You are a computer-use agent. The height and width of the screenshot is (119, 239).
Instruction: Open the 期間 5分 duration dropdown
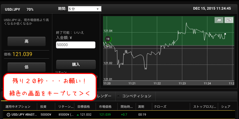pyautogui.click(x=85, y=9)
